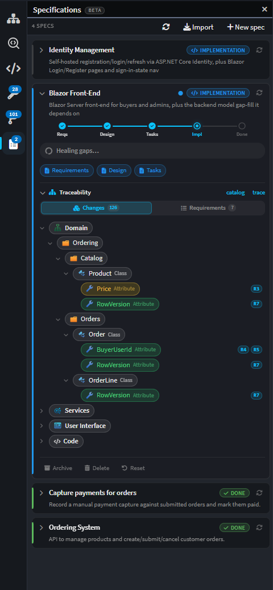Image resolution: width=273 pixels, height=590 pixels.
Task: Collapse the Traceability section
Action: pyautogui.click(x=42, y=193)
